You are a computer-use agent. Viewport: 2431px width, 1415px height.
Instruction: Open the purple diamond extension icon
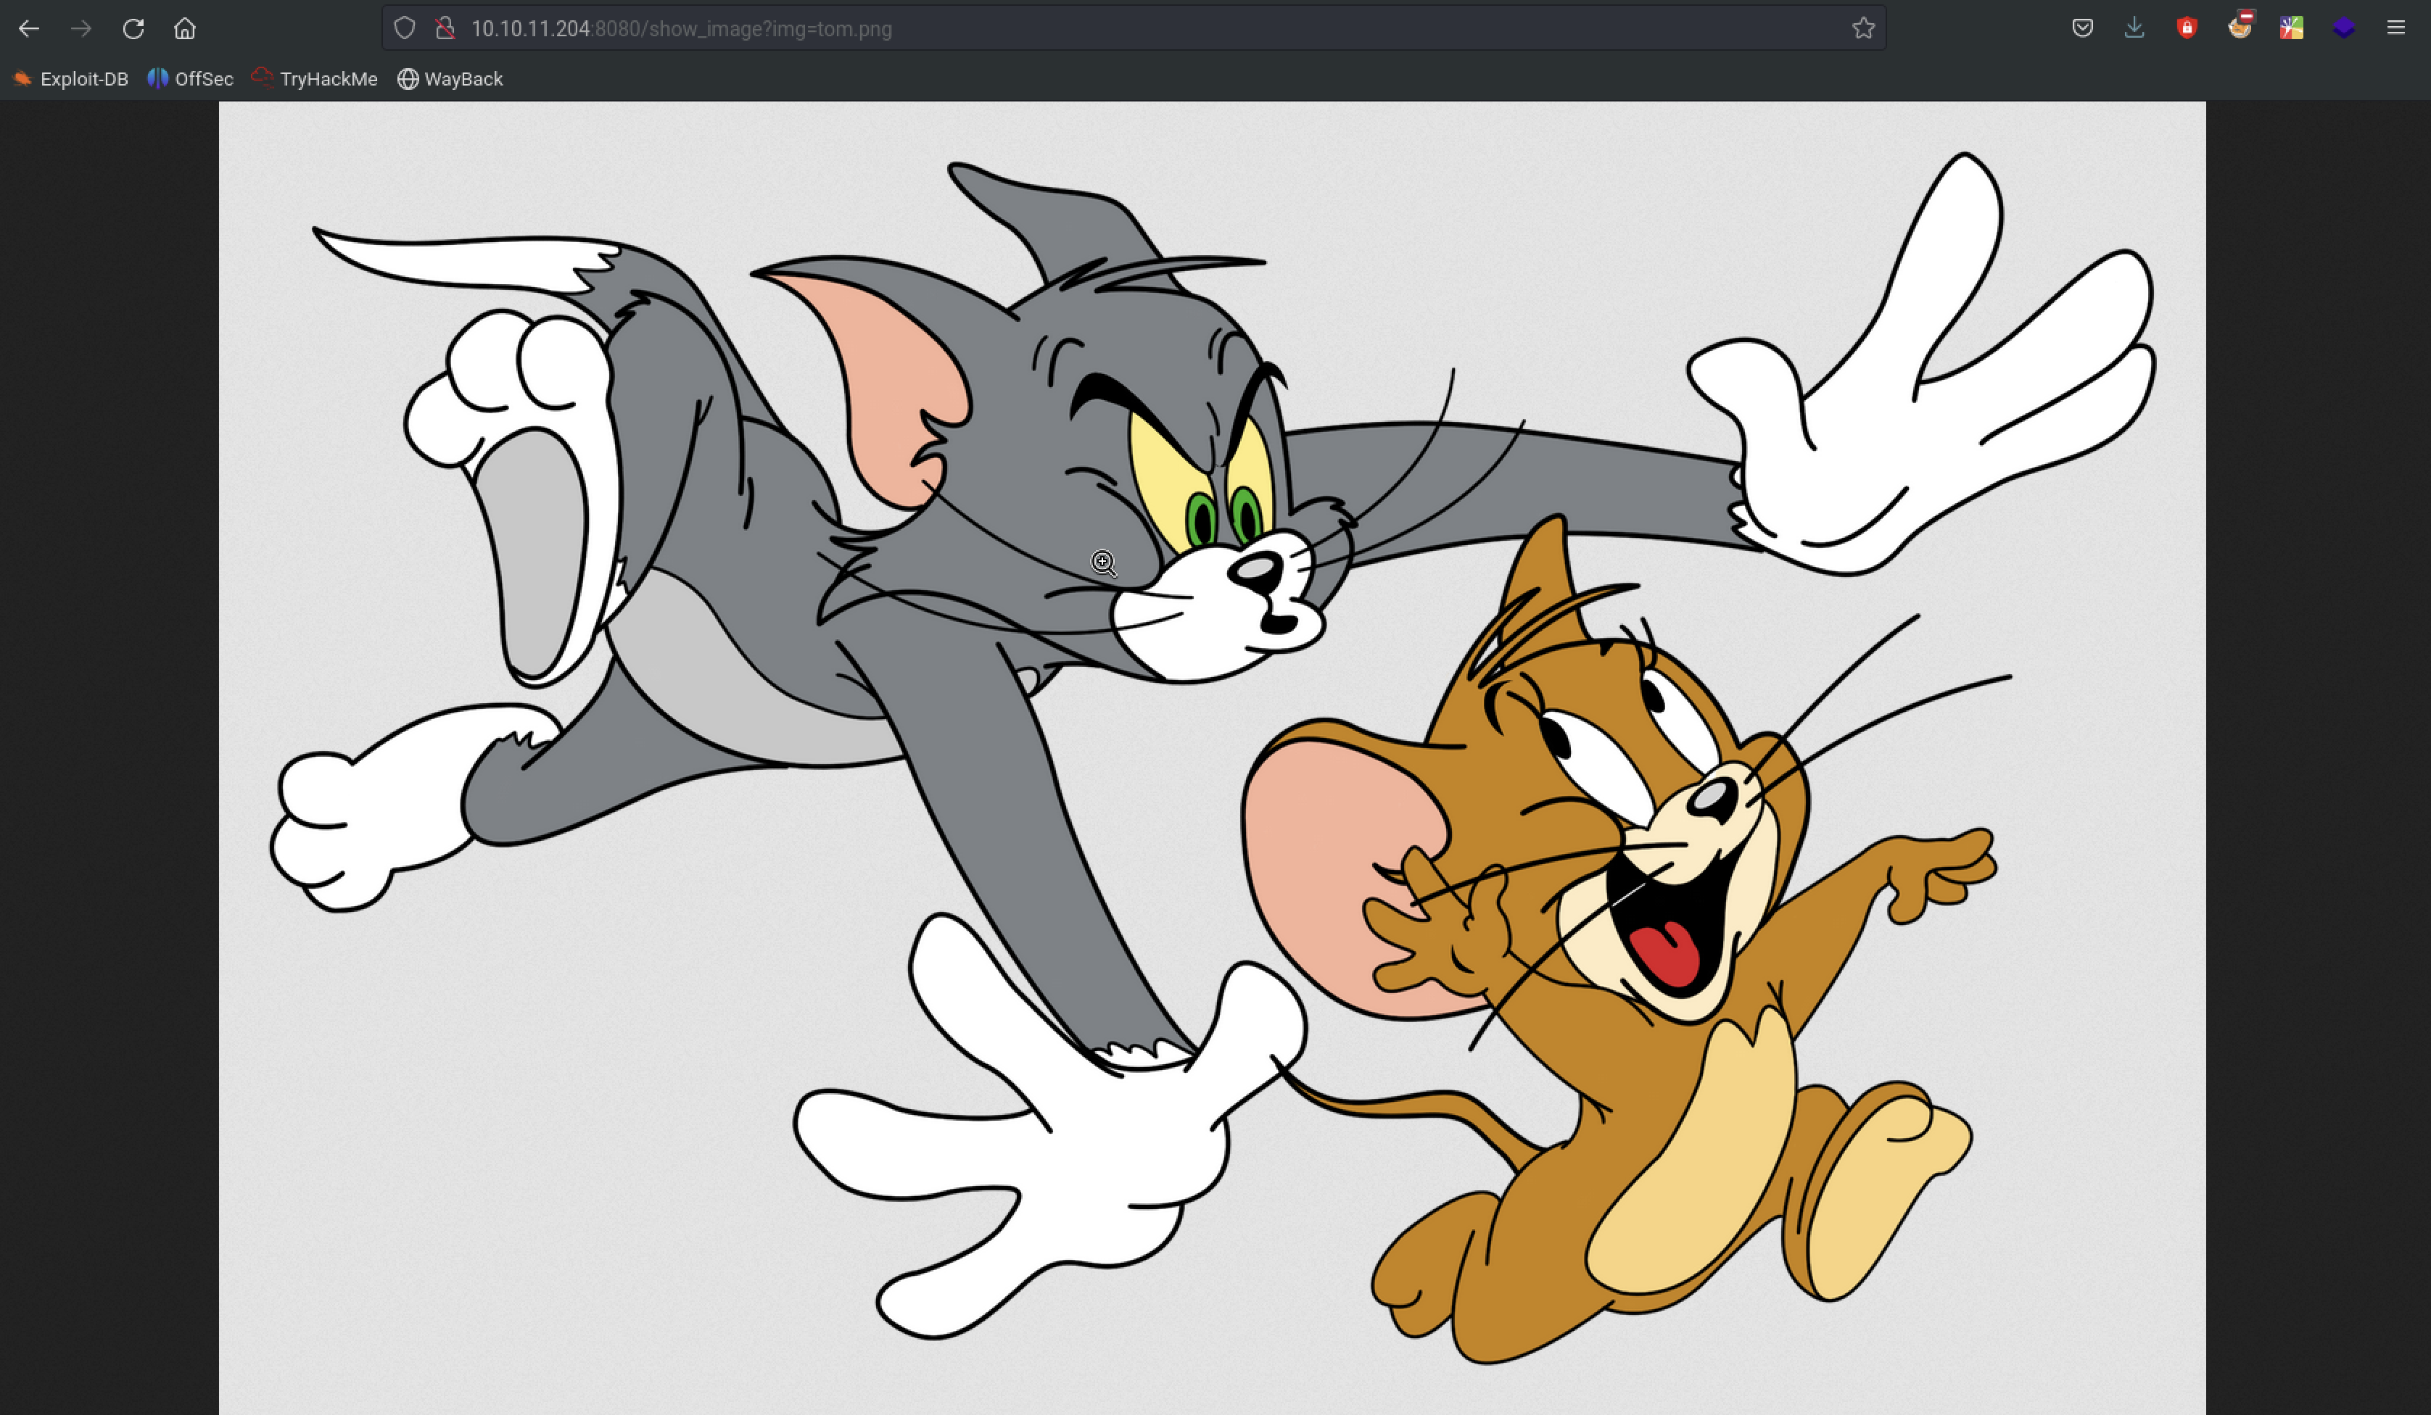point(2344,29)
